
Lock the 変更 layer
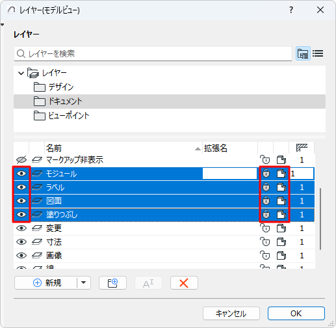click(x=265, y=228)
